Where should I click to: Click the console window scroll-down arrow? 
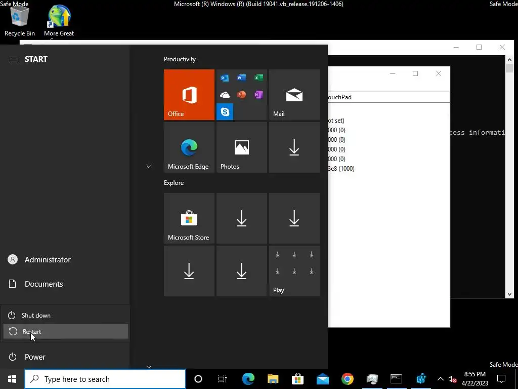pyautogui.click(x=509, y=294)
